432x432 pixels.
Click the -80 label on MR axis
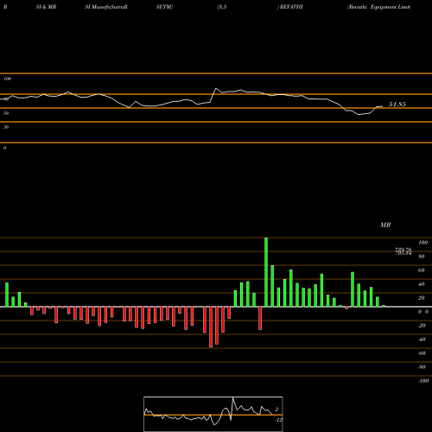tap(422, 367)
